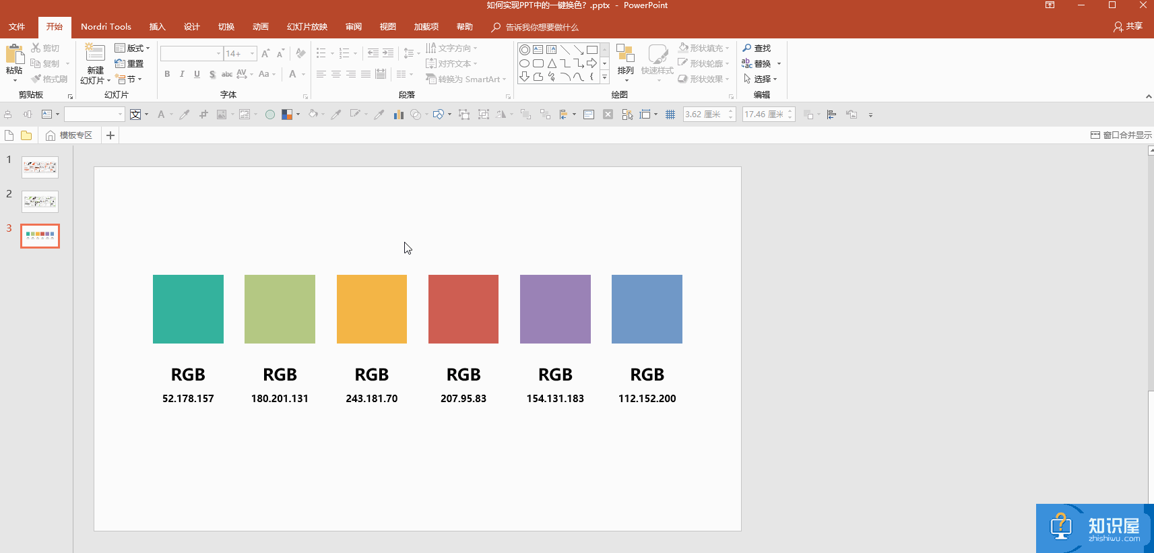The width and height of the screenshot is (1154, 553).
Task: Open the font name dropdown
Action: 218,53
